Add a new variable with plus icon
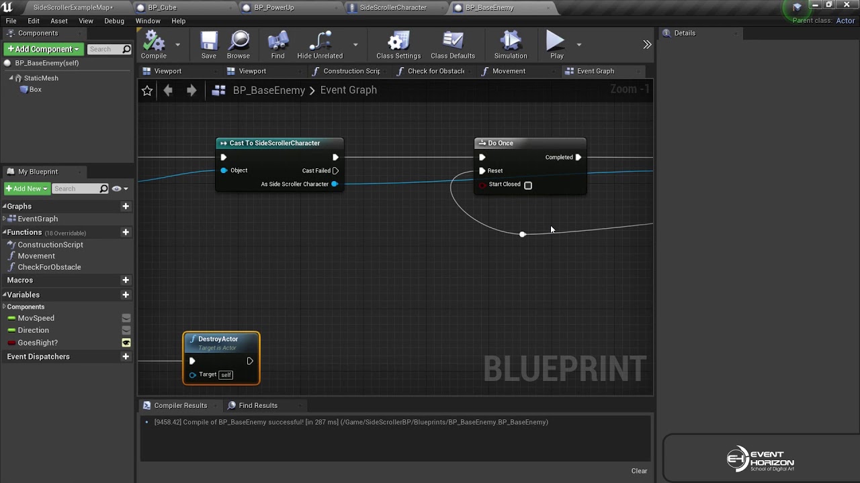The width and height of the screenshot is (860, 483). 126,294
